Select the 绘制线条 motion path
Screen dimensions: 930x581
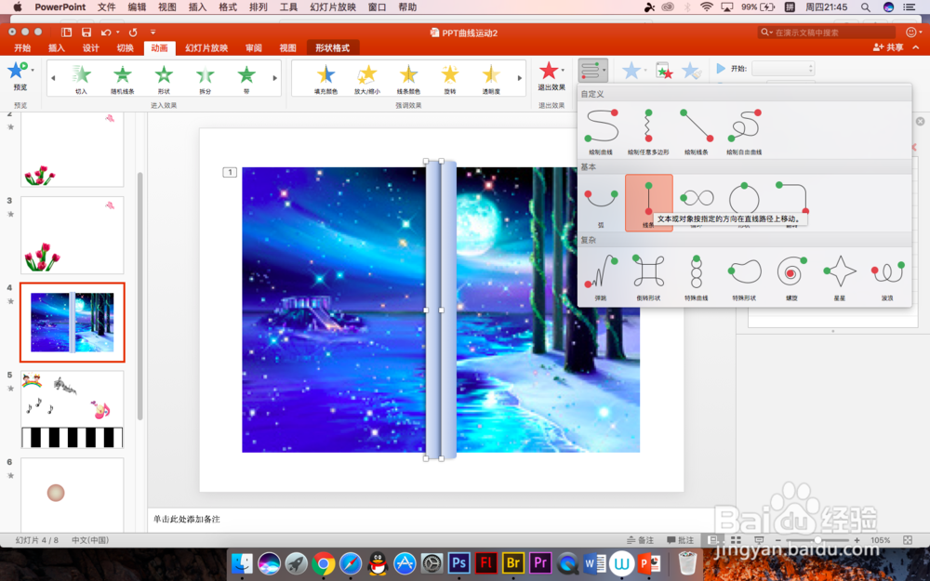[697, 132]
